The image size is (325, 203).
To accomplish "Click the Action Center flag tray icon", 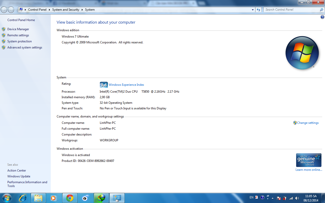I will point(279,198).
